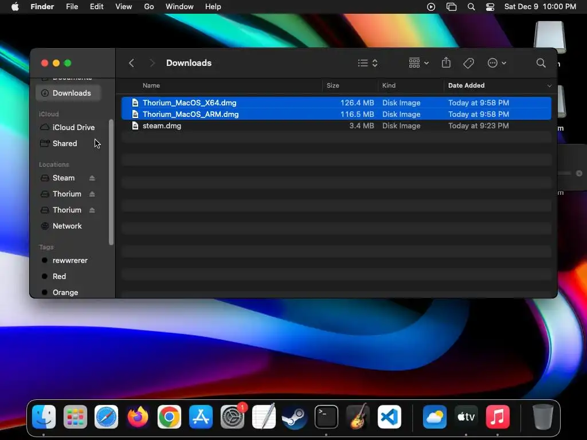Open the Edit menu
Image resolution: width=587 pixels, height=440 pixels.
pyautogui.click(x=96, y=7)
